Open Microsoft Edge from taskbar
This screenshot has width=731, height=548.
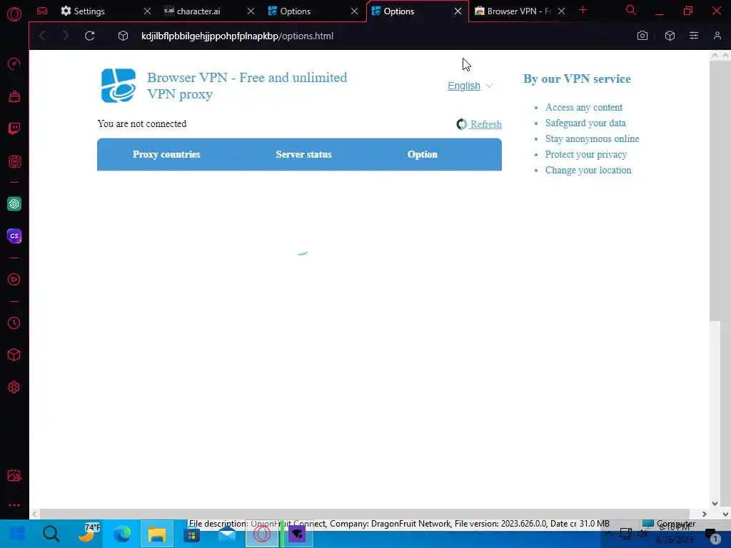point(122,534)
